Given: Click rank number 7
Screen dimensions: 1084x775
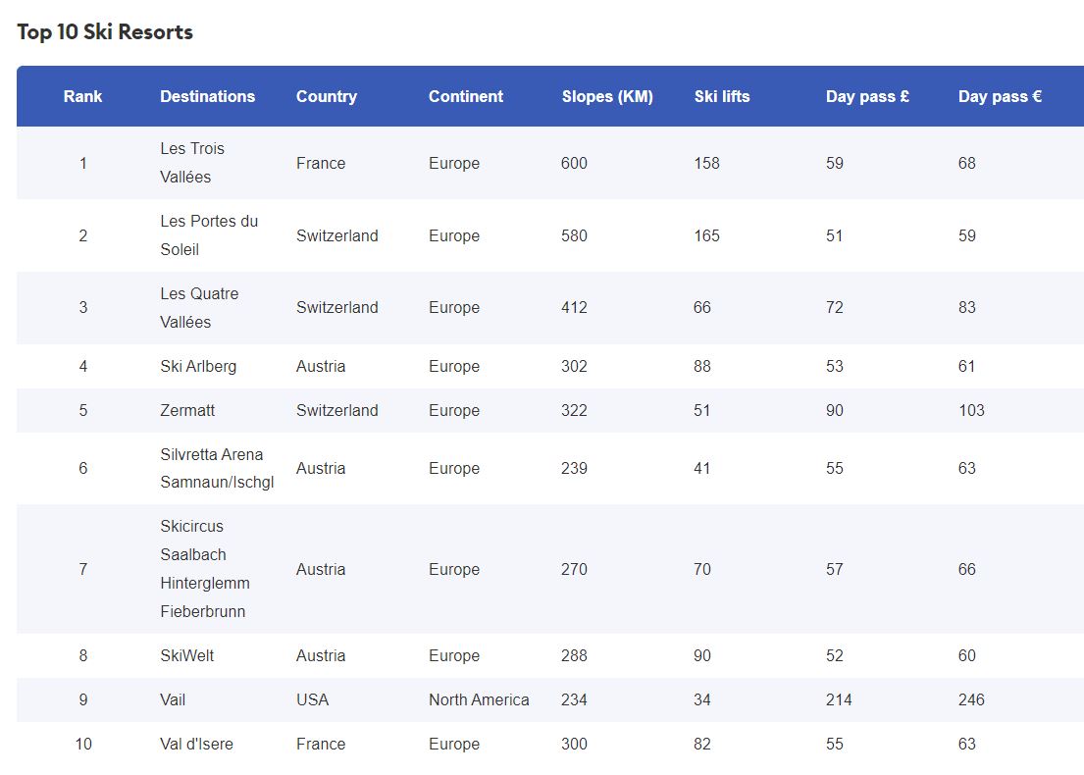Looking at the screenshot, I should click(83, 569).
